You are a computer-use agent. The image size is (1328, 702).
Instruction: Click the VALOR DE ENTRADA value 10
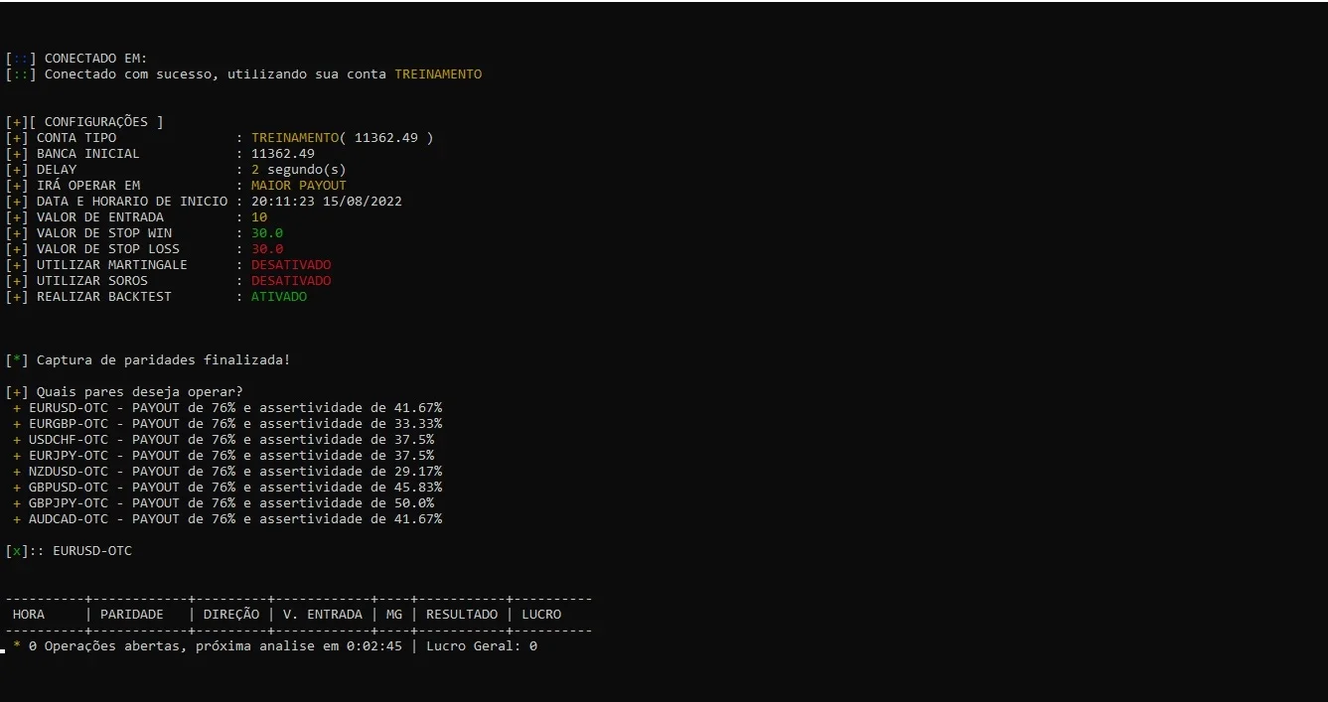[x=259, y=217]
